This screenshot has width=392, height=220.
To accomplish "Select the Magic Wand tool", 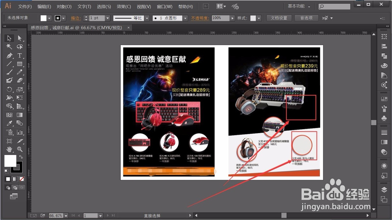I will pyautogui.click(x=9, y=47).
